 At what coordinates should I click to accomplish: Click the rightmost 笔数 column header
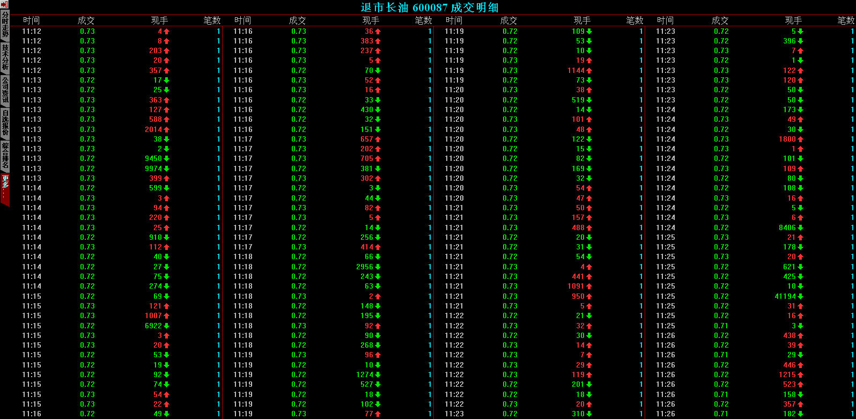click(845, 20)
